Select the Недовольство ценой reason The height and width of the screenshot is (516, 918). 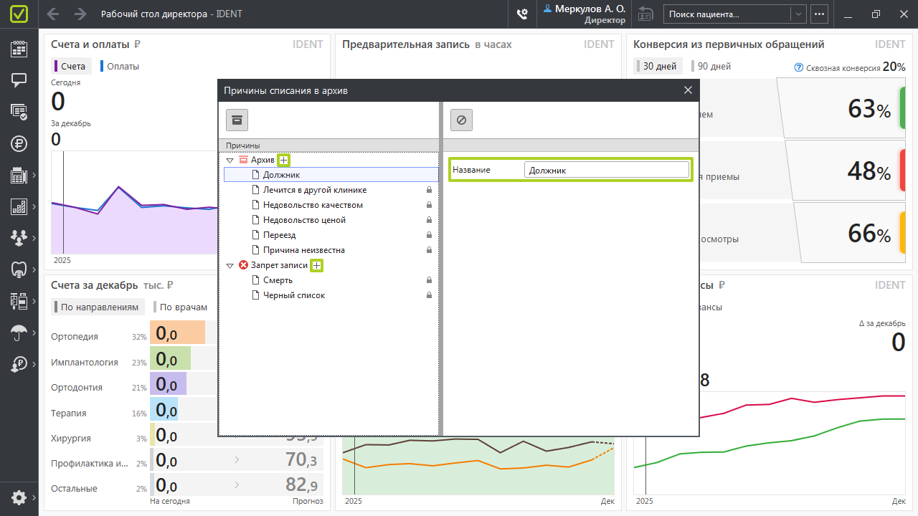304,220
